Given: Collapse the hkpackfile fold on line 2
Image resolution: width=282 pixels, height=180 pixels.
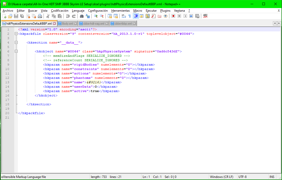Looking at the screenshot, I should click(x=16, y=34).
